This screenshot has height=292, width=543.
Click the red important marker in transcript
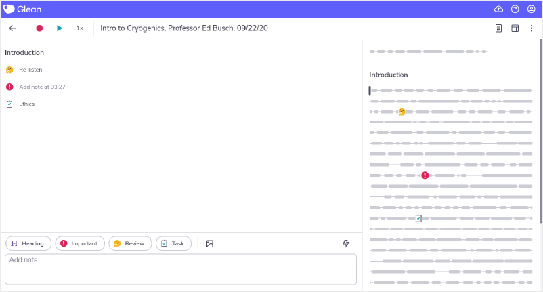point(425,175)
